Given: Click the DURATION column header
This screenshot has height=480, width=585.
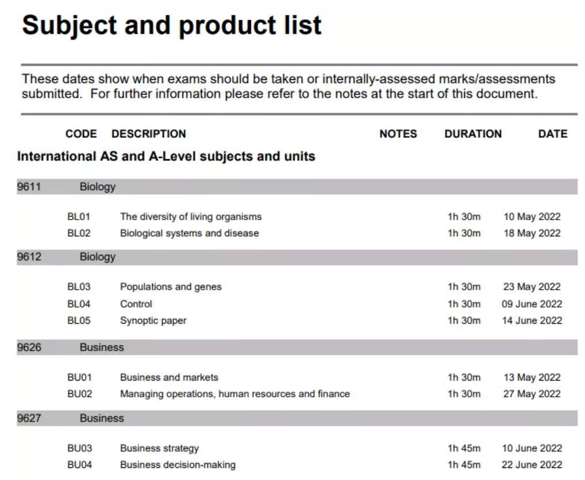Looking at the screenshot, I should (473, 133).
